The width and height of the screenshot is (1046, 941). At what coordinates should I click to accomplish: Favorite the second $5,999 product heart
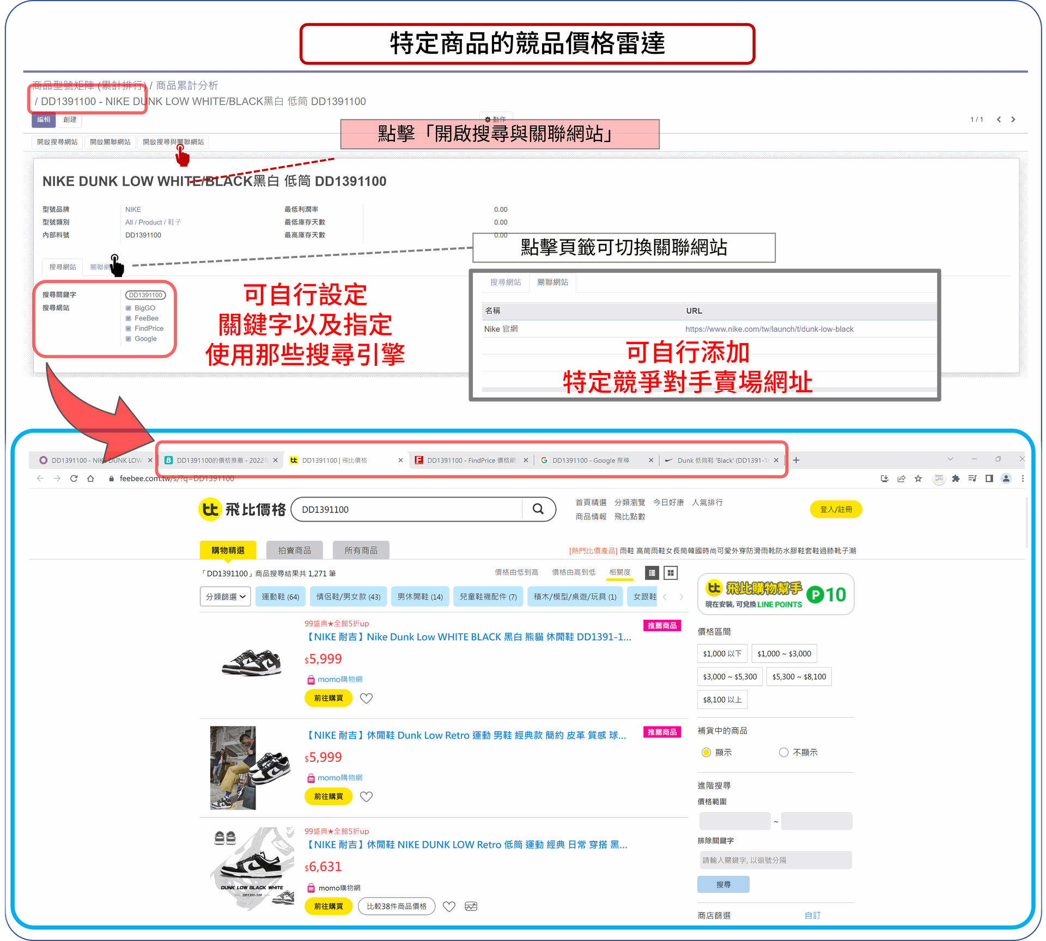pyautogui.click(x=367, y=797)
